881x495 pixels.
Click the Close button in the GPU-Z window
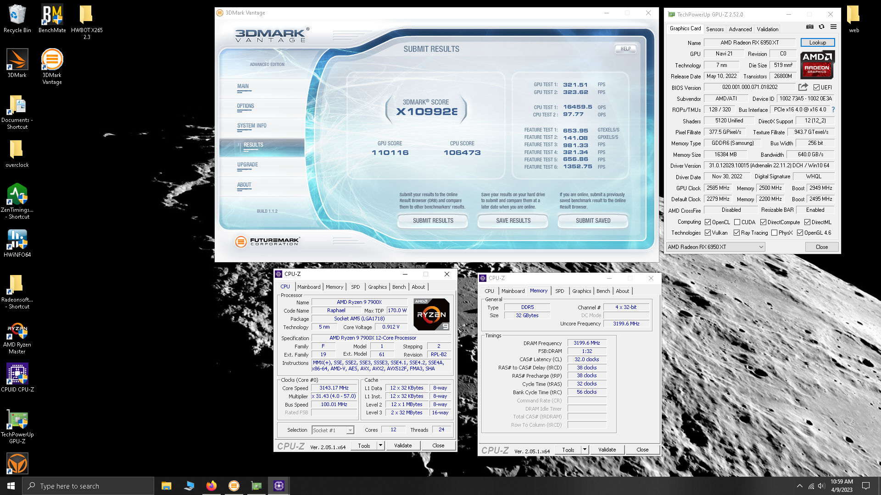pyautogui.click(x=821, y=247)
